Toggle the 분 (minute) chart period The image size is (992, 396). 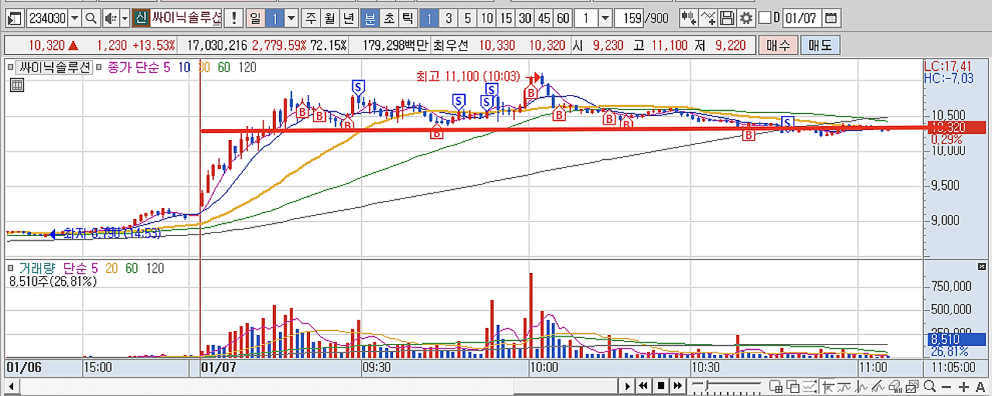370,18
